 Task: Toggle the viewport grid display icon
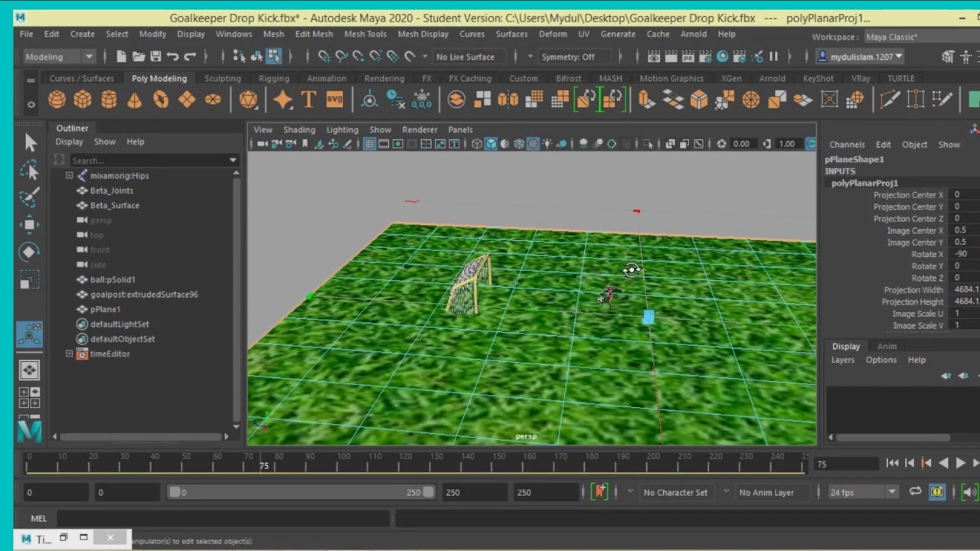coord(369,144)
